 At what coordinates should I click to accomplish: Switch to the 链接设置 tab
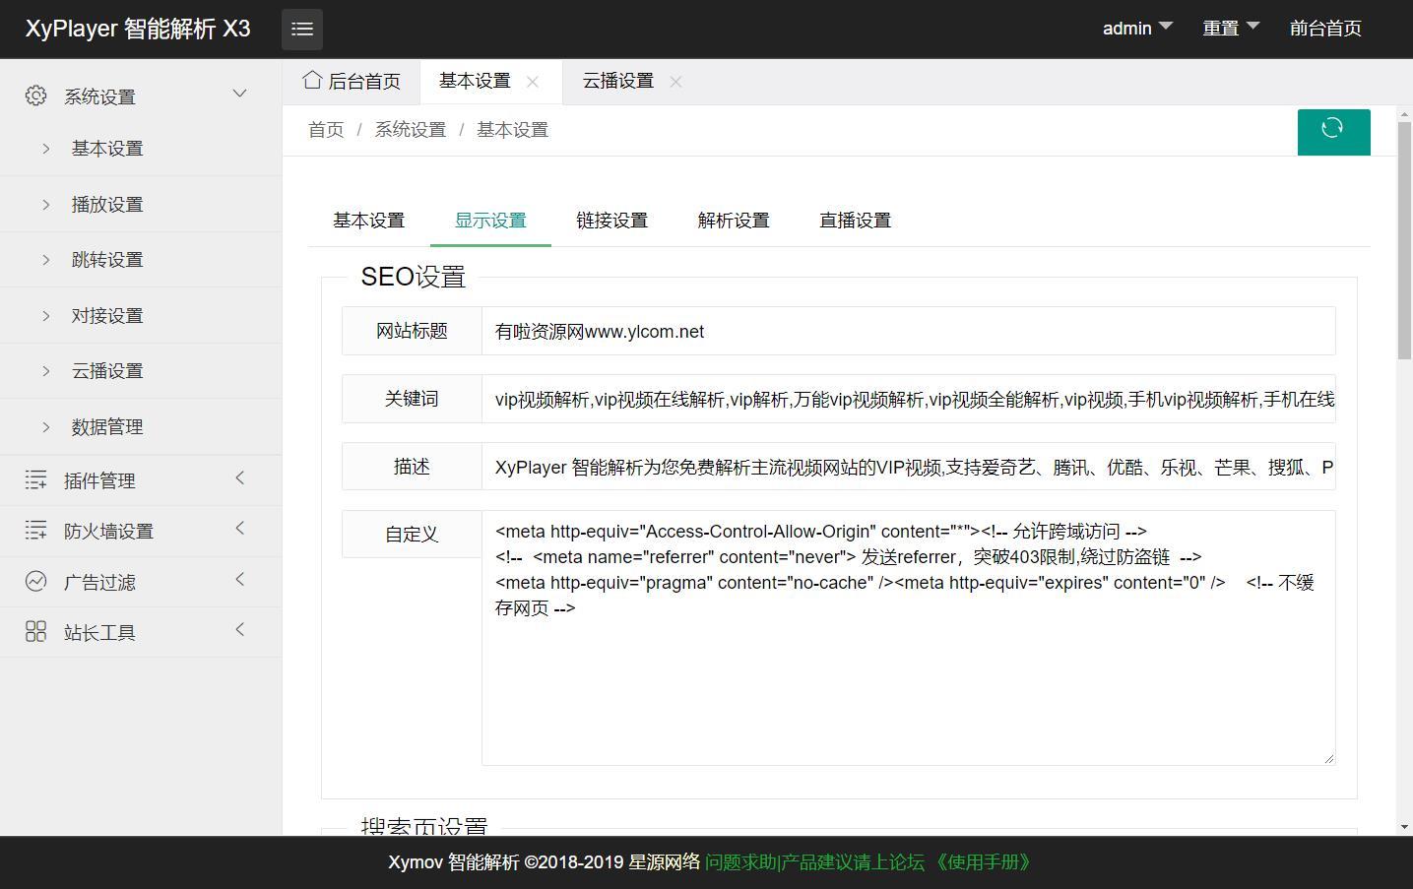(611, 220)
